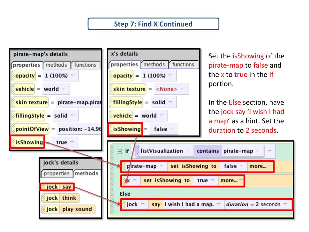Open x's fillingStyle solid dropdown
This screenshot has width=309, height=232.
(x=163, y=102)
